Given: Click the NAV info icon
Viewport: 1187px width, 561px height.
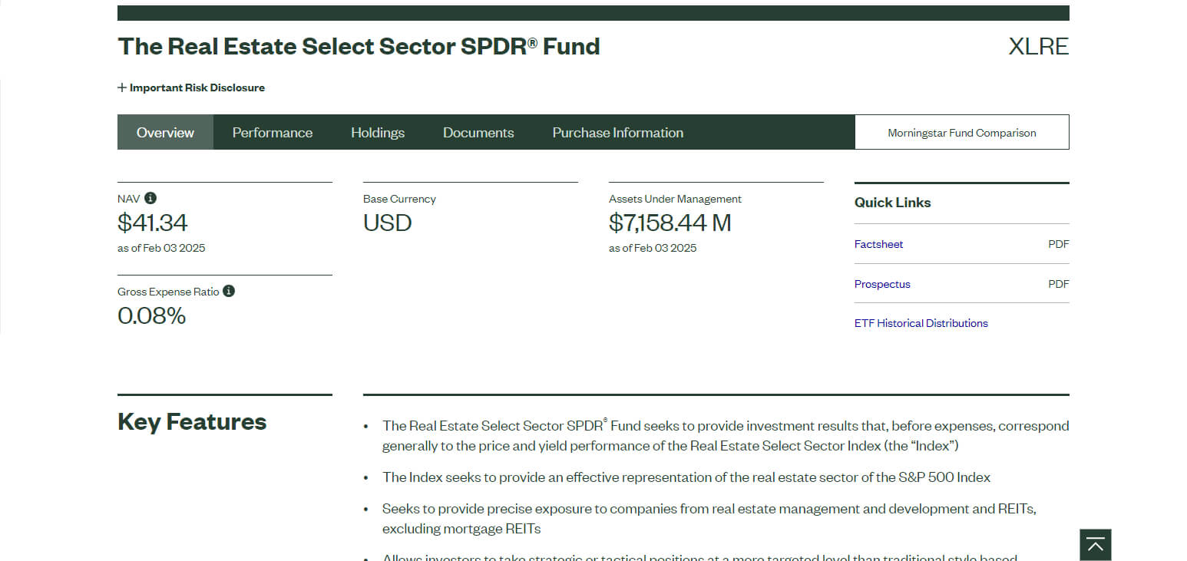Looking at the screenshot, I should [150, 198].
